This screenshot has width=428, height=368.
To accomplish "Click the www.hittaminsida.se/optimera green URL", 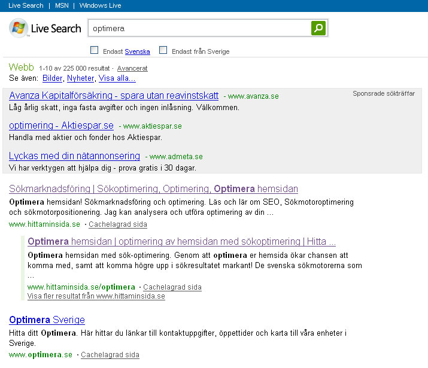I will pos(81,287).
